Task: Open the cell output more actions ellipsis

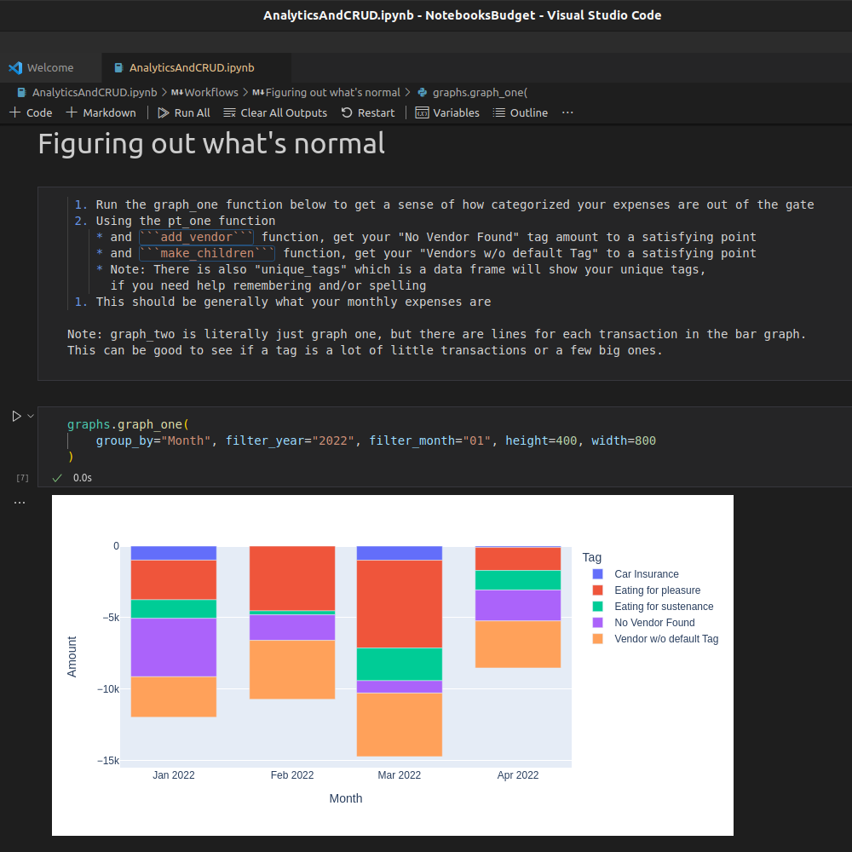Action: (20, 503)
